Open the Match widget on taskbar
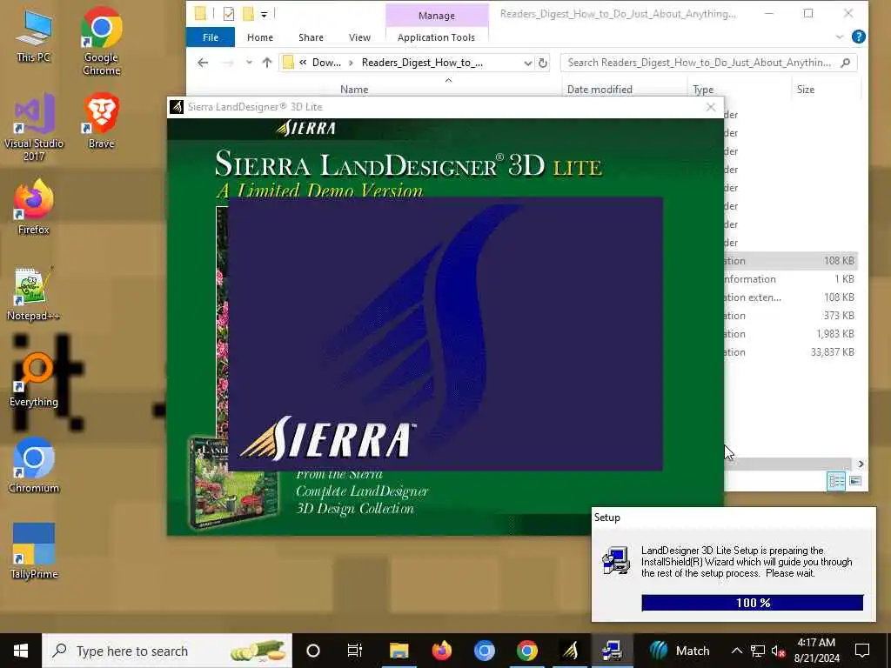The height and width of the screenshot is (668, 891). click(680, 651)
